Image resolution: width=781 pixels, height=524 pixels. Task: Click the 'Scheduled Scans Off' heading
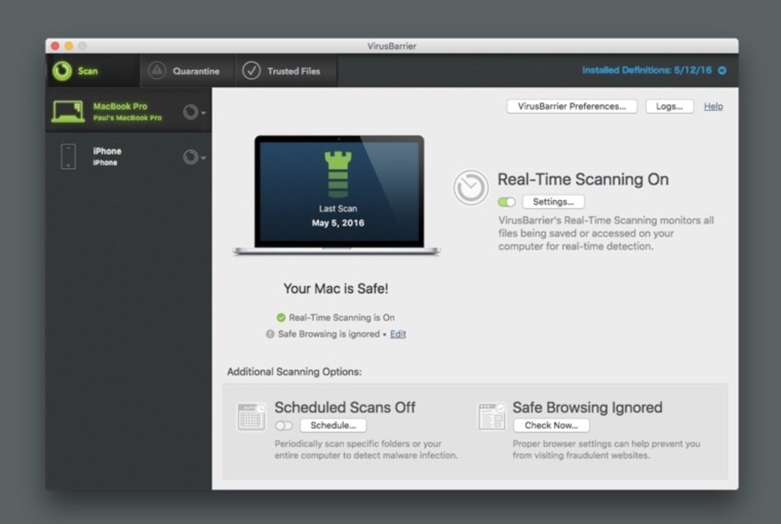click(x=345, y=408)
